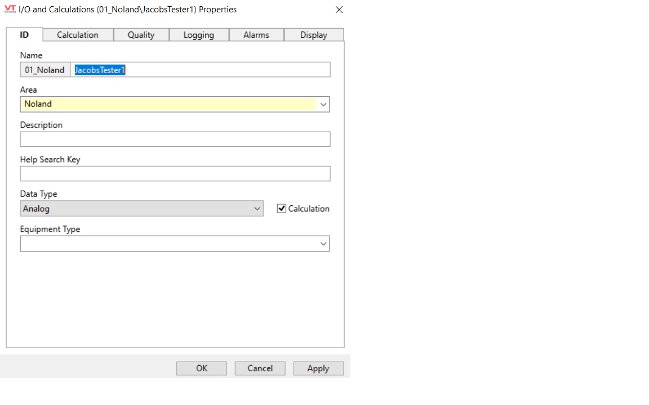Apply changes with the Apply button
This screenshot has height=405, width=649.
(x=318, y=368)
